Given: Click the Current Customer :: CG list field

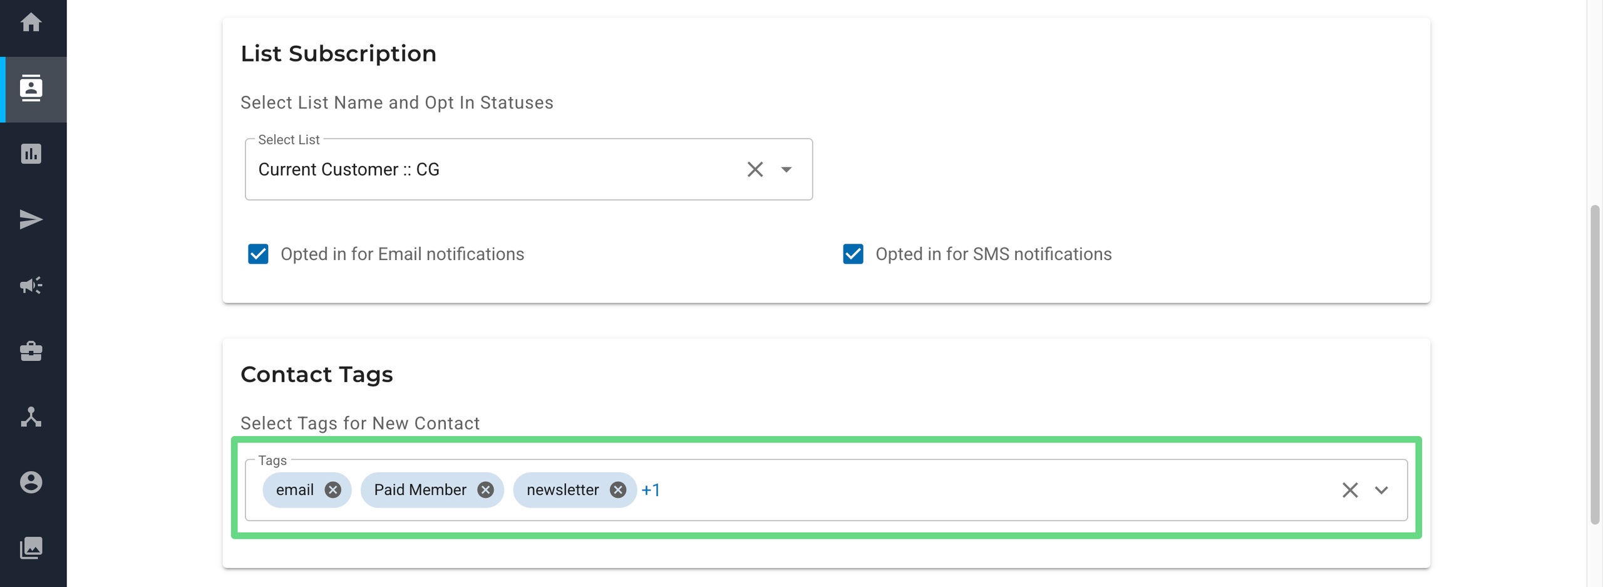Looking at the screenshot, I should (528, 170).
